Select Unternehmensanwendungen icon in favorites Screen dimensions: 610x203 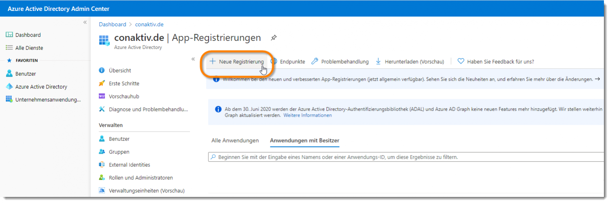tap(9, 100)
